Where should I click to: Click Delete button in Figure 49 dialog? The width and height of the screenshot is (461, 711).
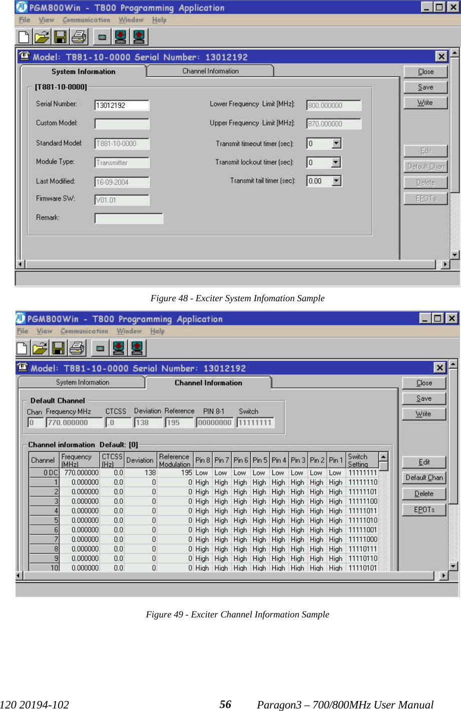[424, 493]
